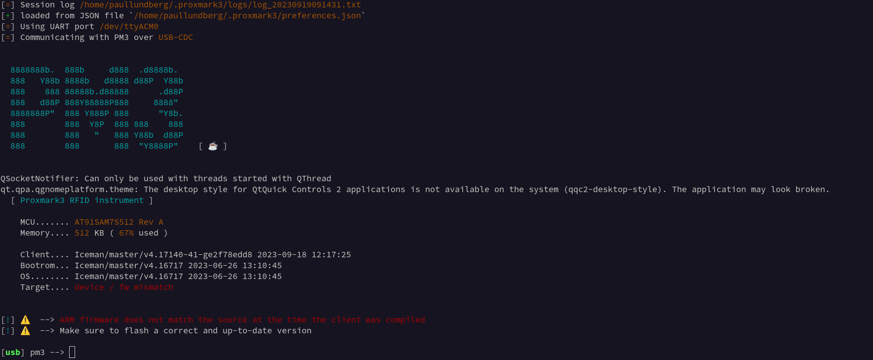Click the Proxmark3 RFID instrument heading
Screen dimensions: 873x360
coord(82,200)
